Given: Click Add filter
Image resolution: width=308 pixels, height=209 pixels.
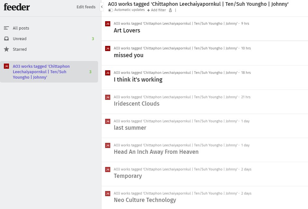Looking at the screenshot, I should click(x=156, y=10).
